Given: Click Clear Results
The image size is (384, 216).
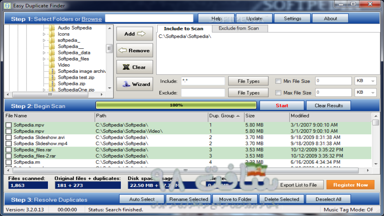Looking at the screenshot, I should (x=328, y=105).
